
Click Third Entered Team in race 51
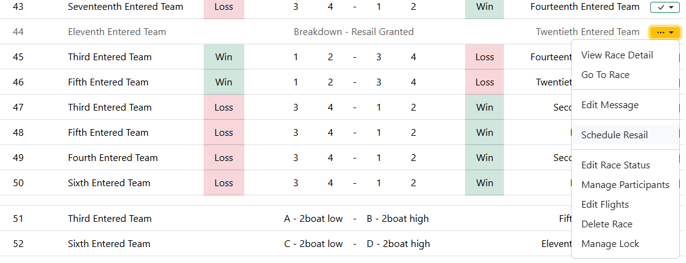pos(110,219)
